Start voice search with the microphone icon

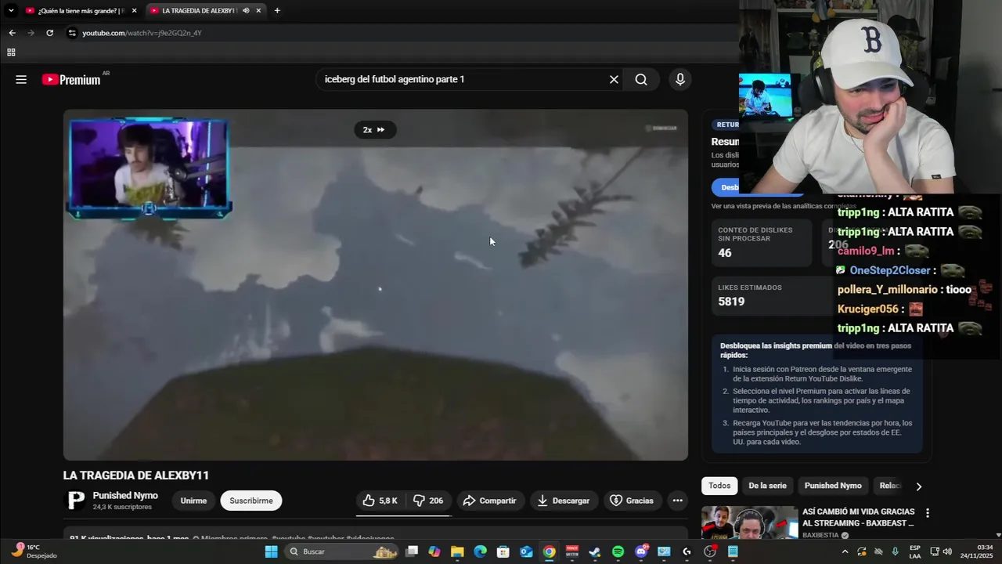tap(680, 79)
